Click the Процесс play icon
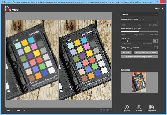167x115 pixels. tap(126, 107)
